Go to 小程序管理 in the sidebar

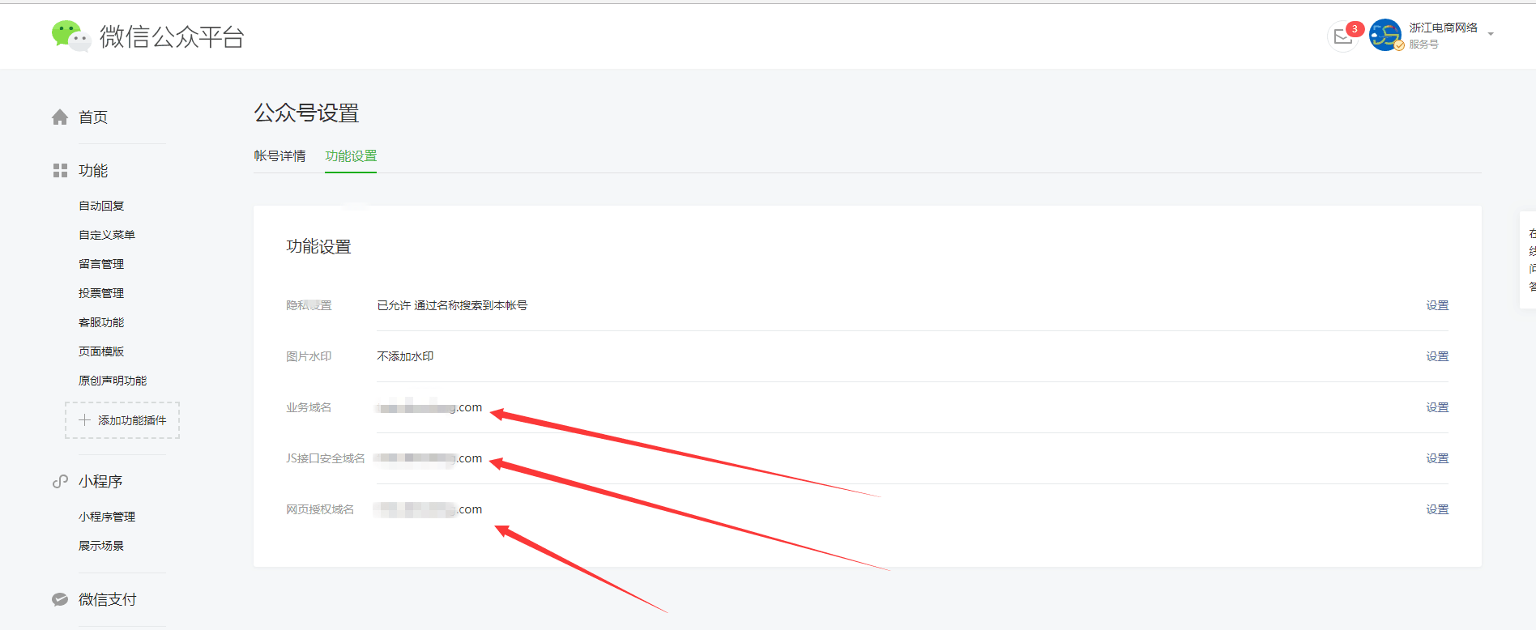pyautogui.click(x=107, y=517)
